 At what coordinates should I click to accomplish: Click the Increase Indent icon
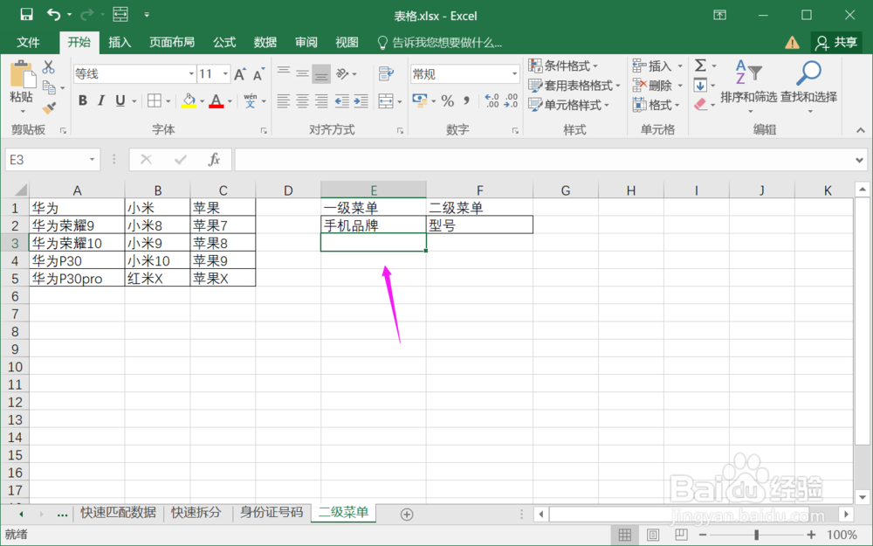point(361,100)
